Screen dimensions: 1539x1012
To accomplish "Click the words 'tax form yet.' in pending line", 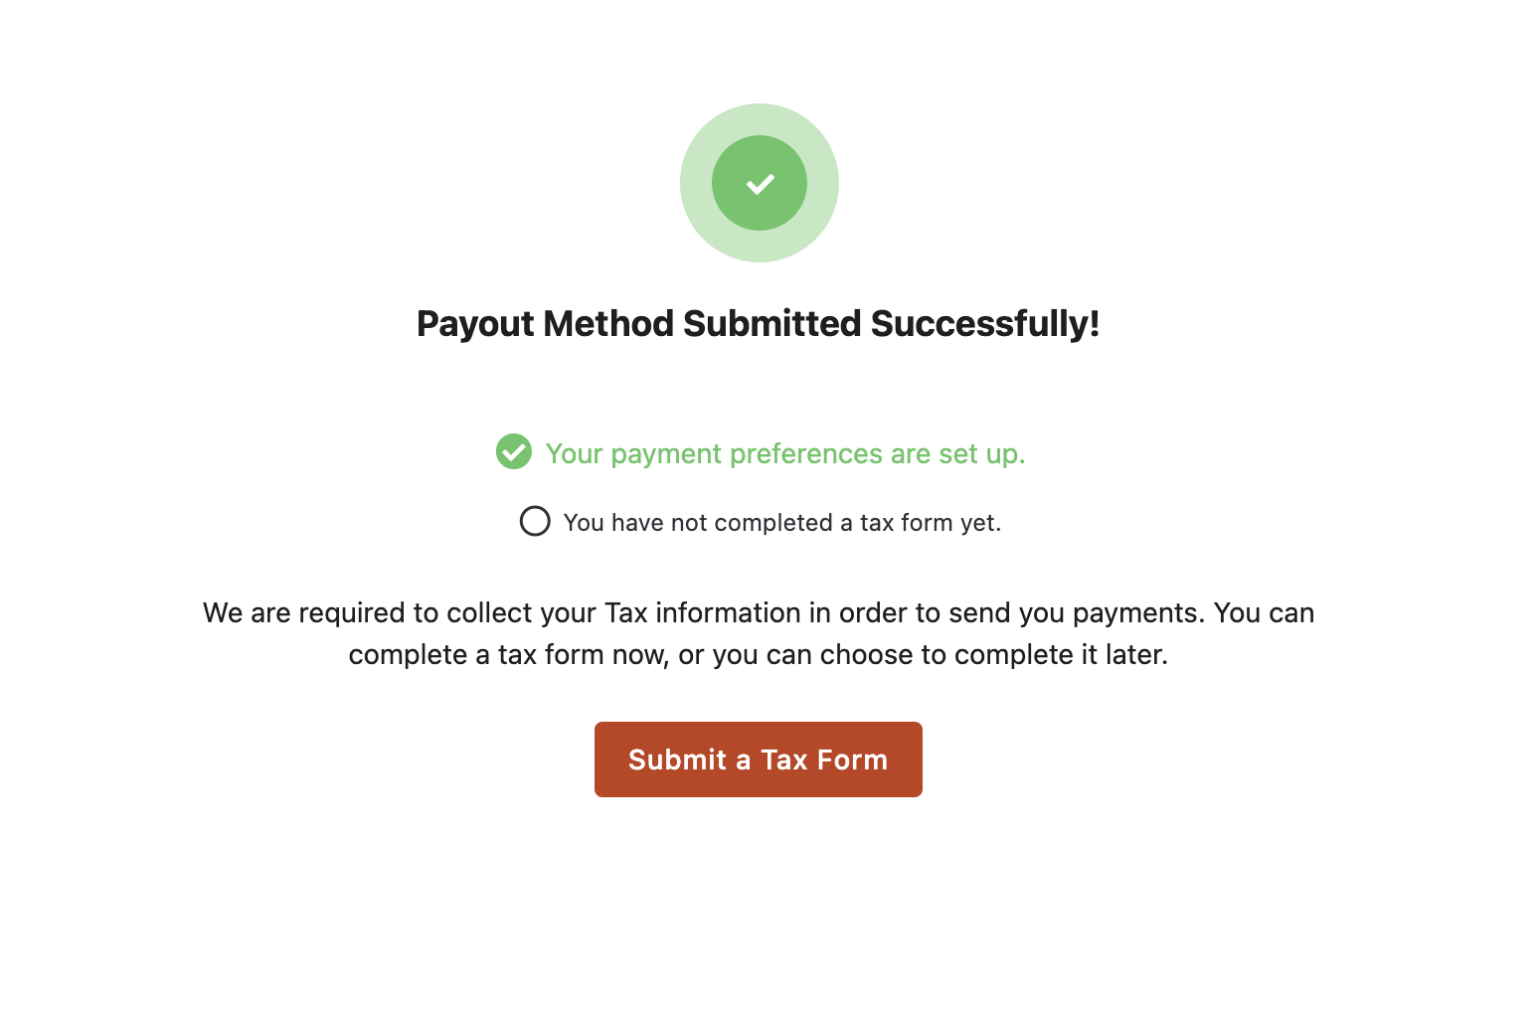I will coord(931,523).
